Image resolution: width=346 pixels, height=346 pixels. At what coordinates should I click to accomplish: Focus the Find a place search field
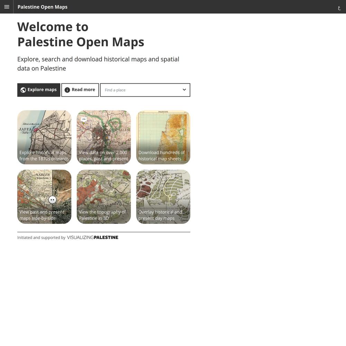tap(145, 90)
